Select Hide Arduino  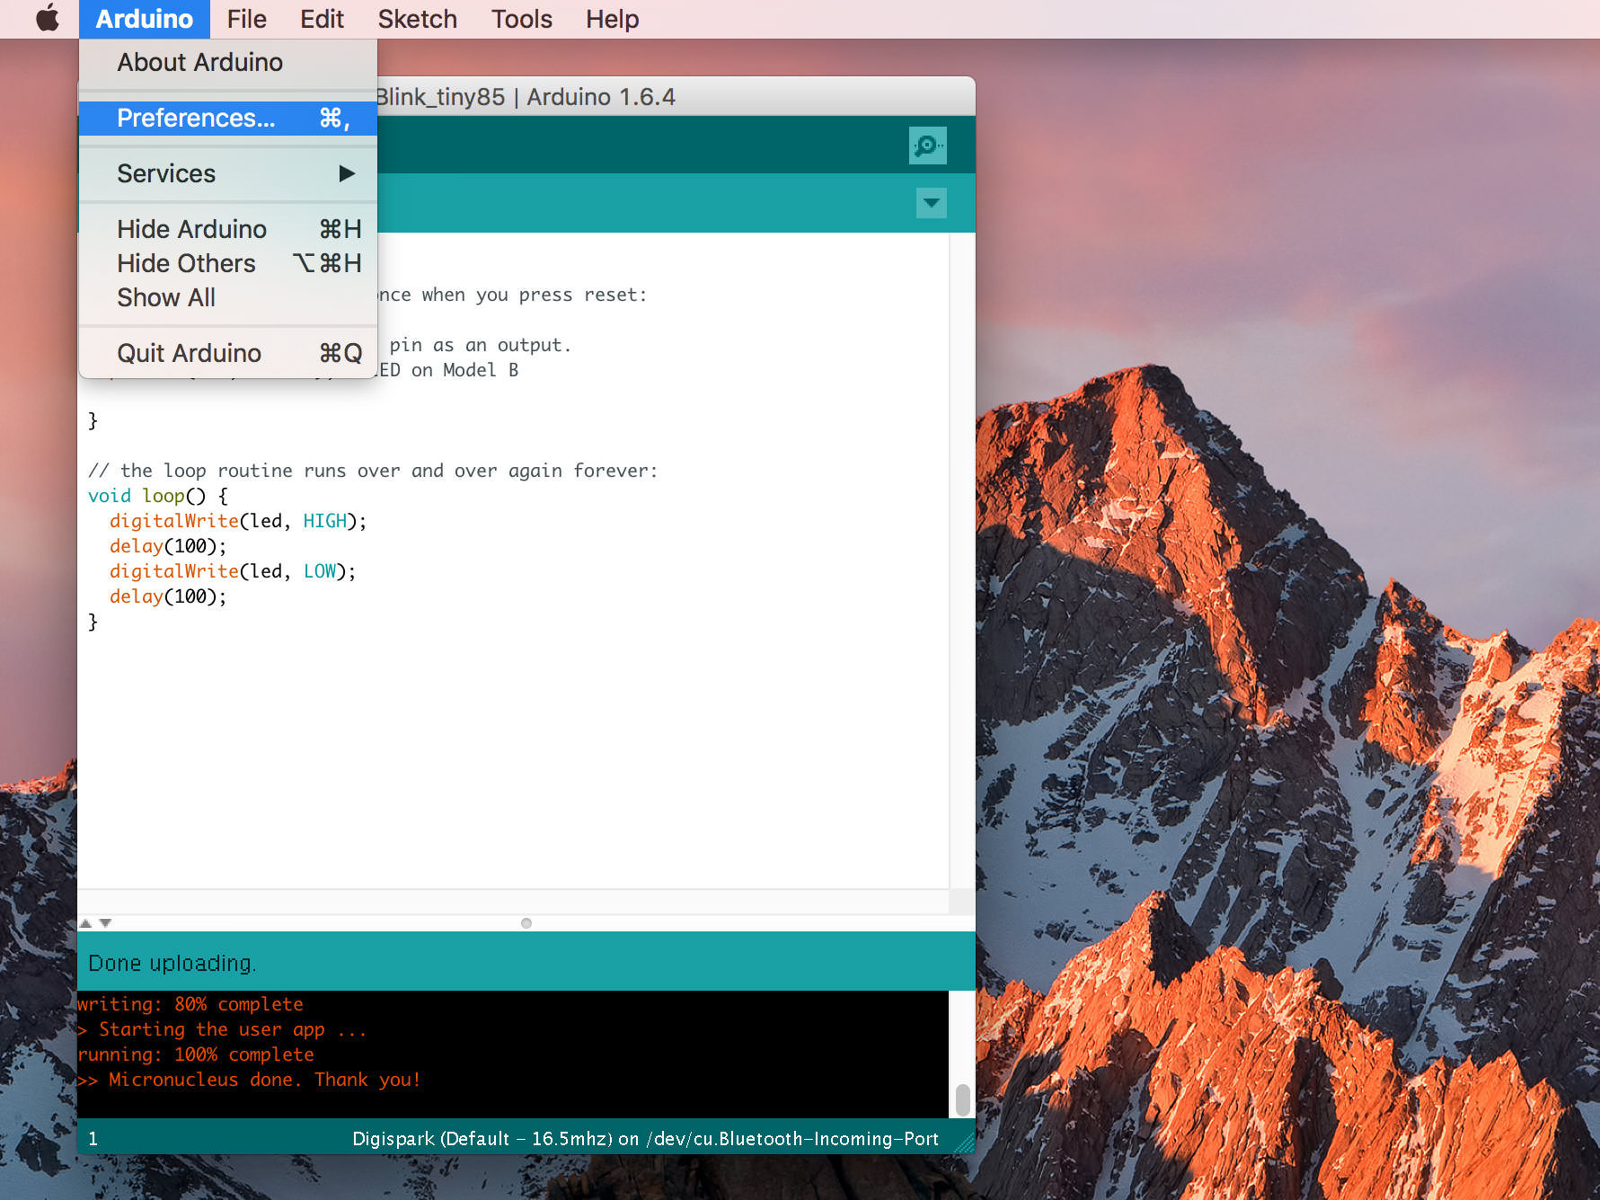228,229
